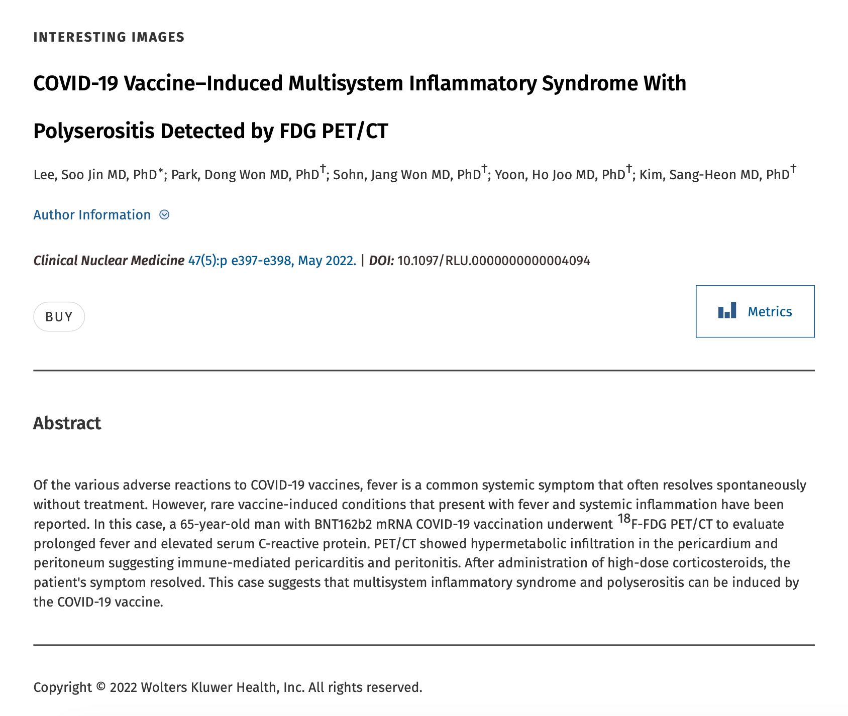
Task: Click the Clinical Nuclear Medicine journal name
Action: 109,261
